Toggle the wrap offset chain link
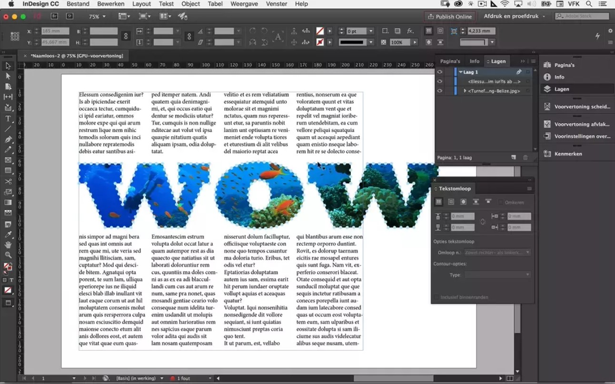Image resolution: width=615 pixels, height=384 pixels. (483, 222)
